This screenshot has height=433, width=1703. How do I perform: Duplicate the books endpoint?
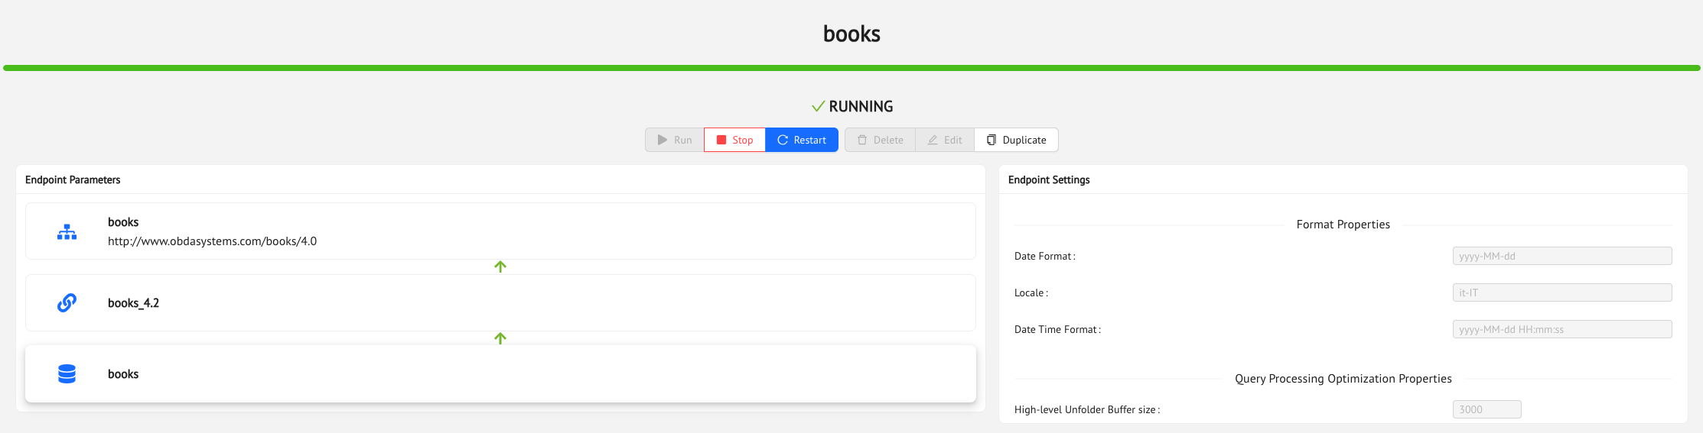click(1016, 140)
